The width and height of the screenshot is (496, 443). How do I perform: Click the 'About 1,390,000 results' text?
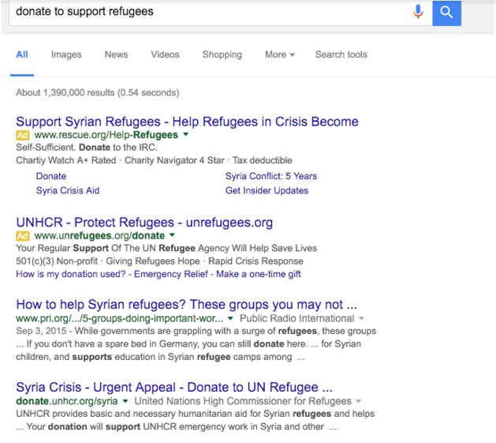(98, 93)
